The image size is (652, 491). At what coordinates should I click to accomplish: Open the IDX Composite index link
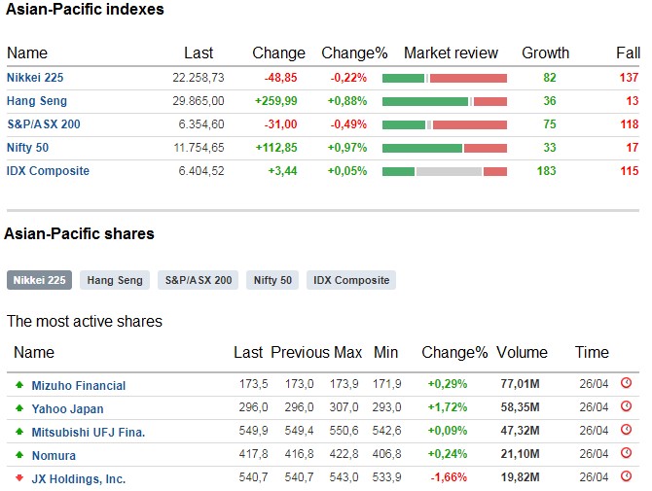coord(48,170)
